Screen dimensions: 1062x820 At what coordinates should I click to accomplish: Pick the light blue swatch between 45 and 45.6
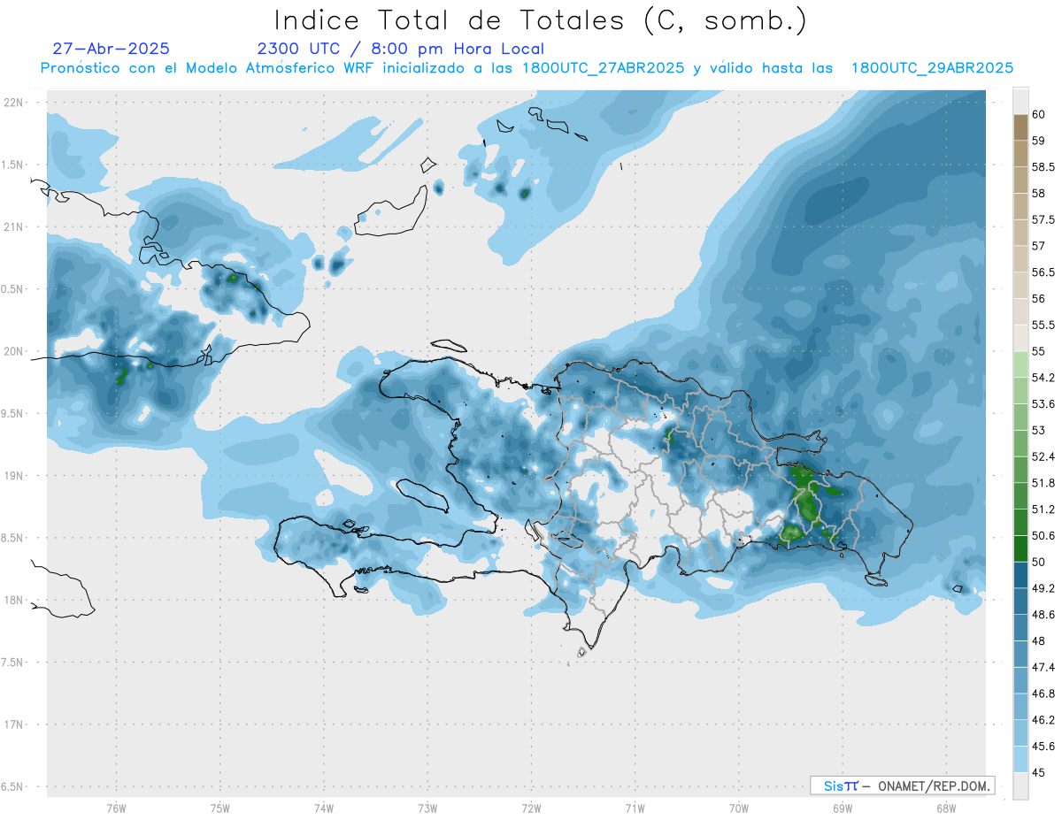pyautogui.click(x=1020, y=759)
